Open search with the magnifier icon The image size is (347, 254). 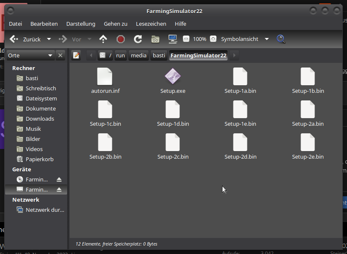(x=281, y=39)
